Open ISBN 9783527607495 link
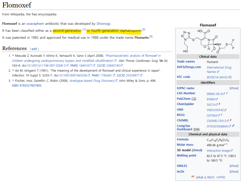 coord(27,85)
